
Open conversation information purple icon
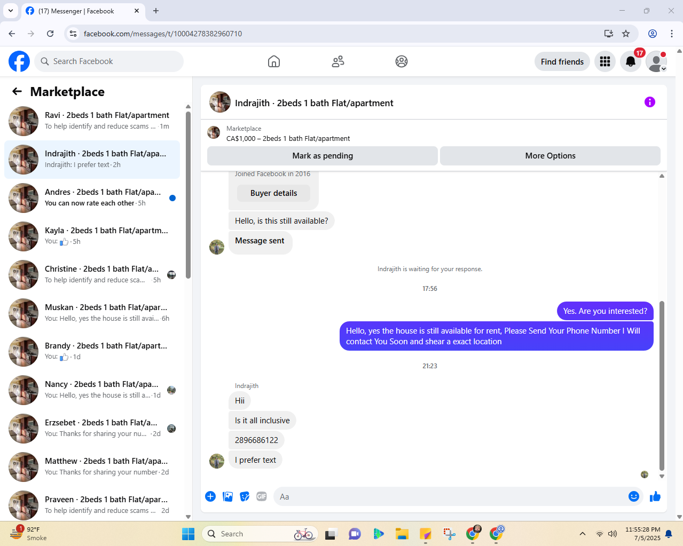[x=650, y=102]
